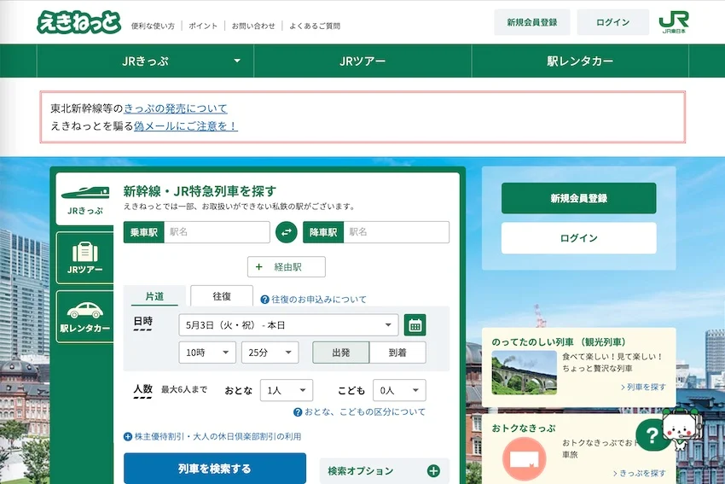The width and height of the screenshot is (725, 484).
Task: Click 列車を検索する search button
Action: pyautogui.click(x=215, y=469)
